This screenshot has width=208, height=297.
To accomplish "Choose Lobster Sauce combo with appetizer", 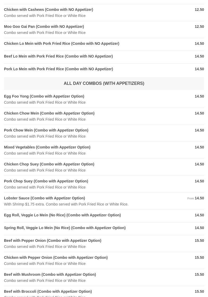I will tap(45, 198).
